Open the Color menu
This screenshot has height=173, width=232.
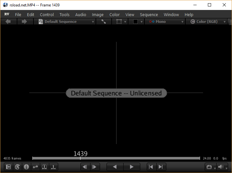(114, 15)
